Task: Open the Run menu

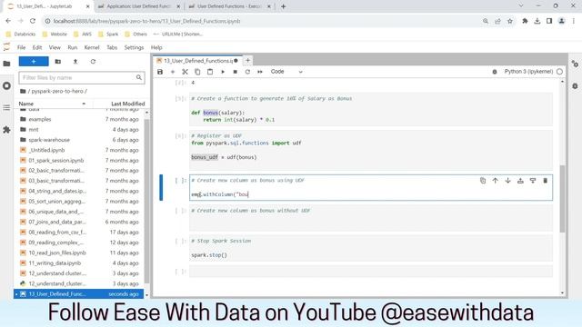Action: pos(73,47)
